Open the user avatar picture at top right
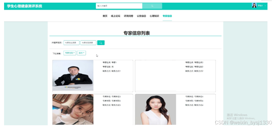Screen dimensions: 273x127 pyautogui.click(x=254, y=6)
